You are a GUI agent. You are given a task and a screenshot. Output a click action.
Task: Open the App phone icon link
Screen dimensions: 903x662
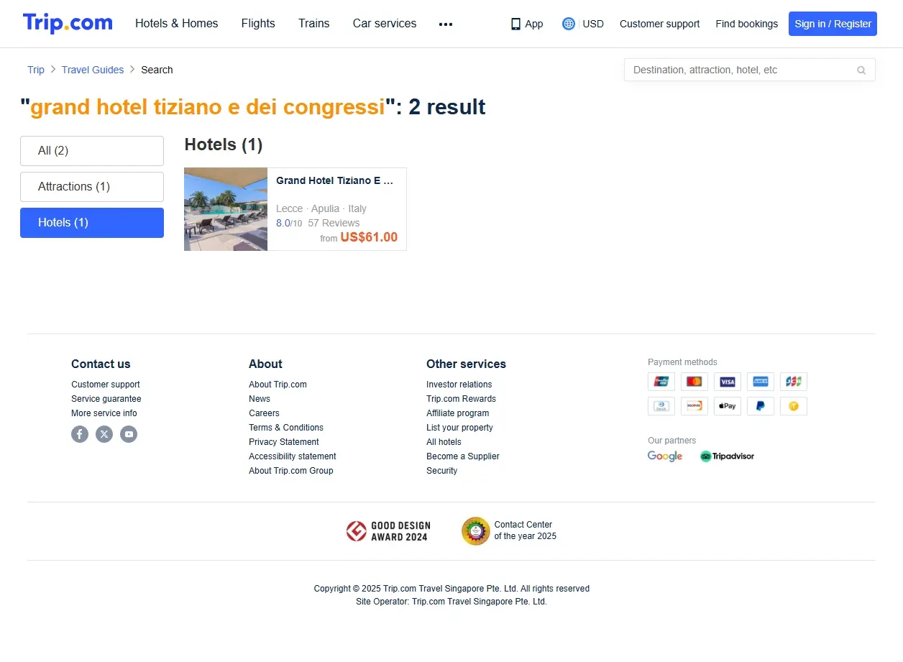pos(515,24)
